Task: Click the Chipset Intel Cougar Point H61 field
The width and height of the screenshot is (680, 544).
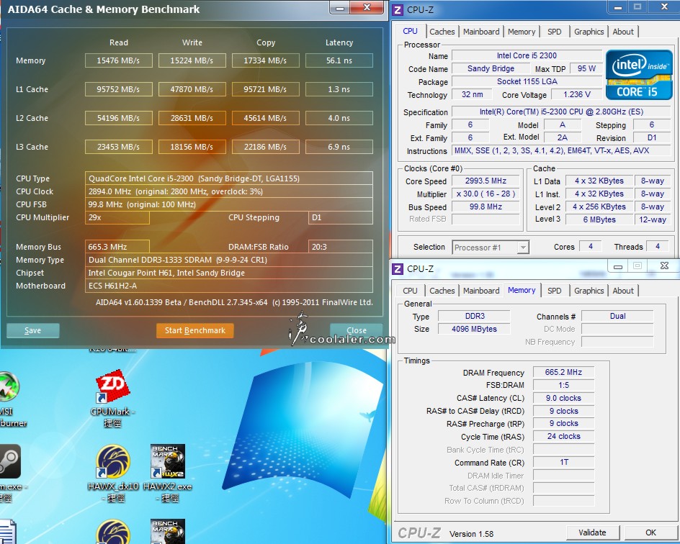Action: 228,273
